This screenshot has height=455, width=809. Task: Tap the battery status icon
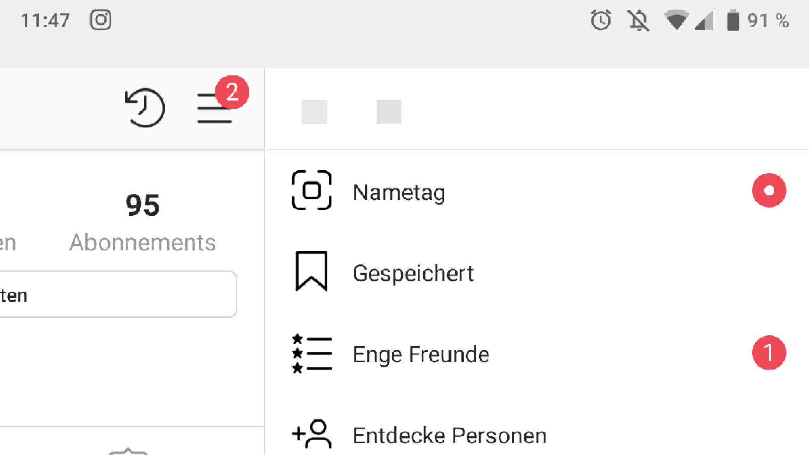tap(733, 21)
